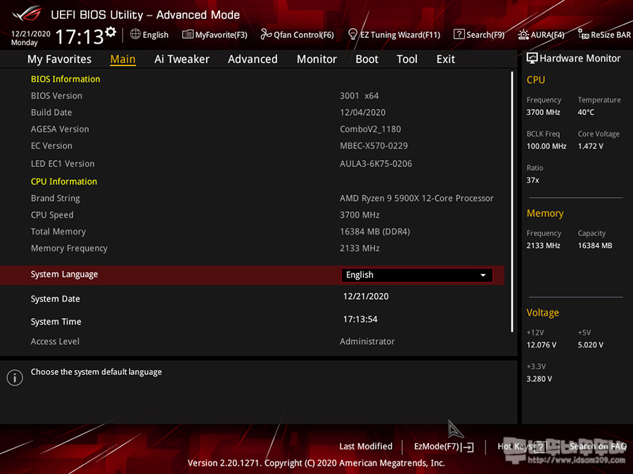Click the BIOS Information heading
Screen dimensions: 633x474
click(65, 79)
